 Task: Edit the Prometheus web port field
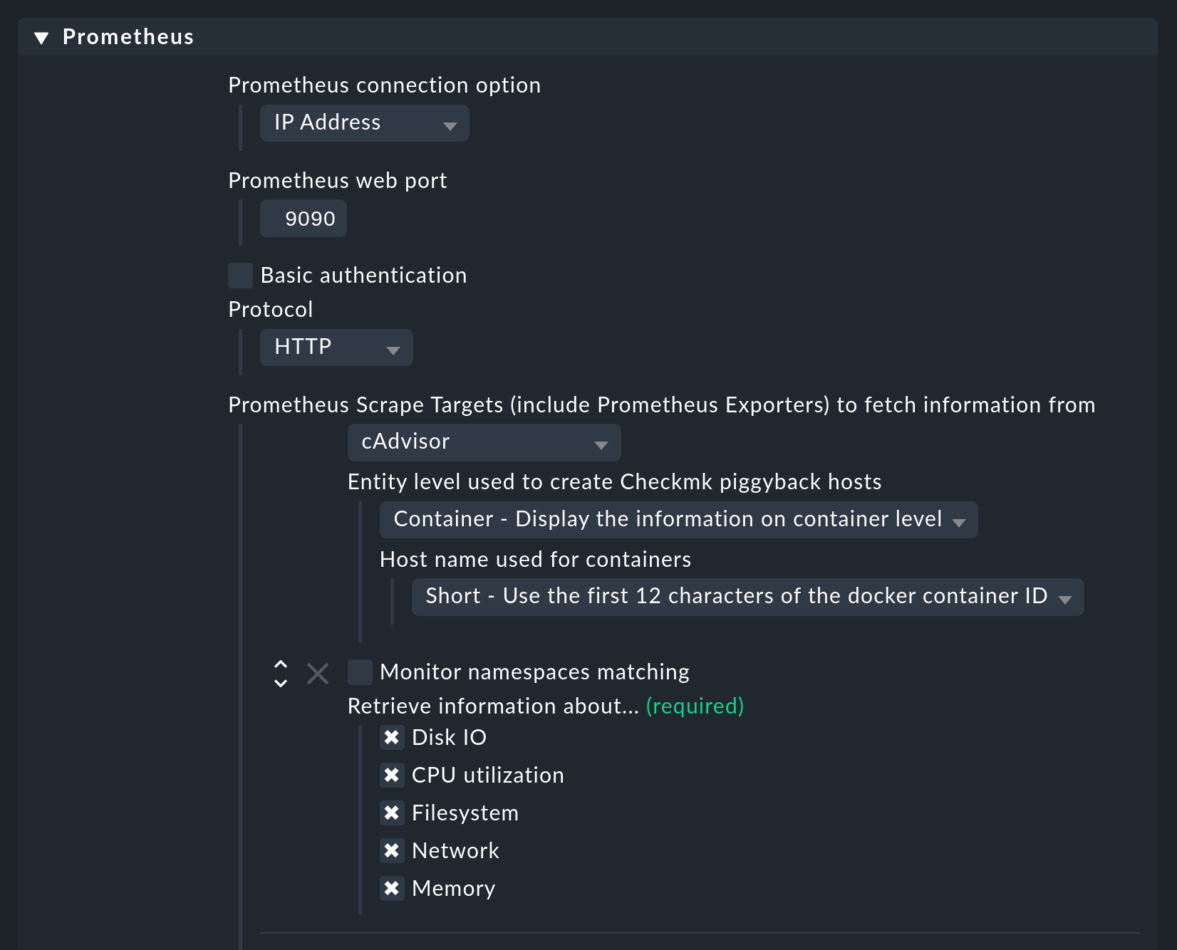[x=304, y=219]
